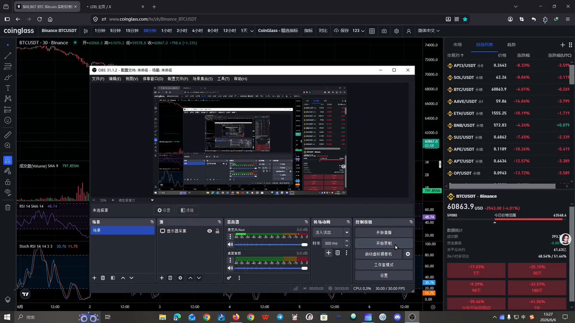This screenshot has height=323, width=575.
Task: Select the trend line drawing tool in Coinglass sidebar
Action: tap(8, 56)
